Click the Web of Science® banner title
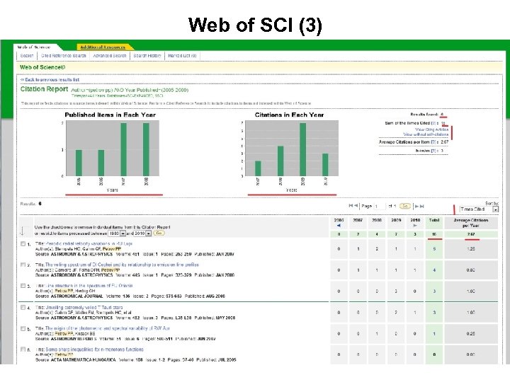 [42, 67]
